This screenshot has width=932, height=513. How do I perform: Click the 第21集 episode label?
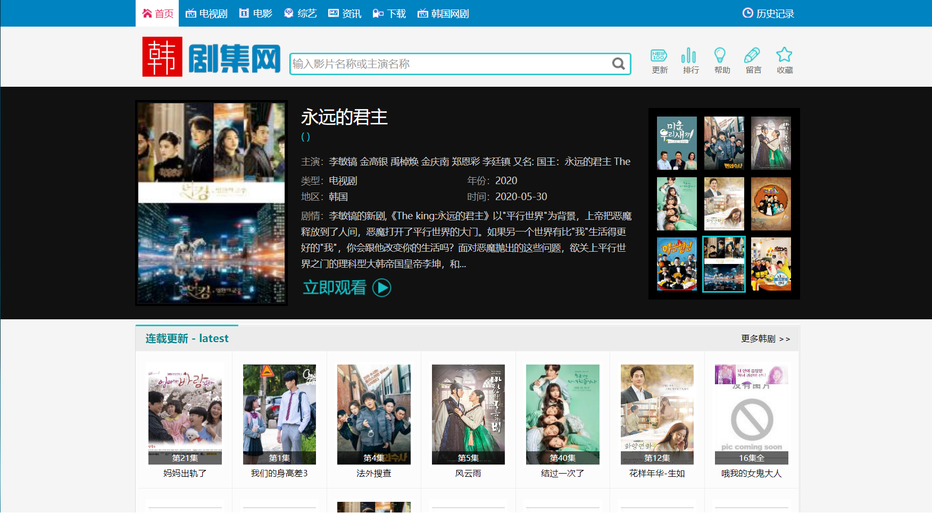pos(185,458)
